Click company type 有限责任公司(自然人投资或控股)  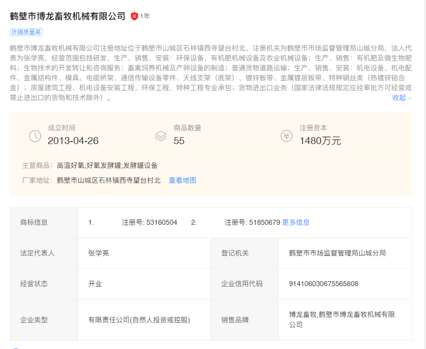(139, 320)
